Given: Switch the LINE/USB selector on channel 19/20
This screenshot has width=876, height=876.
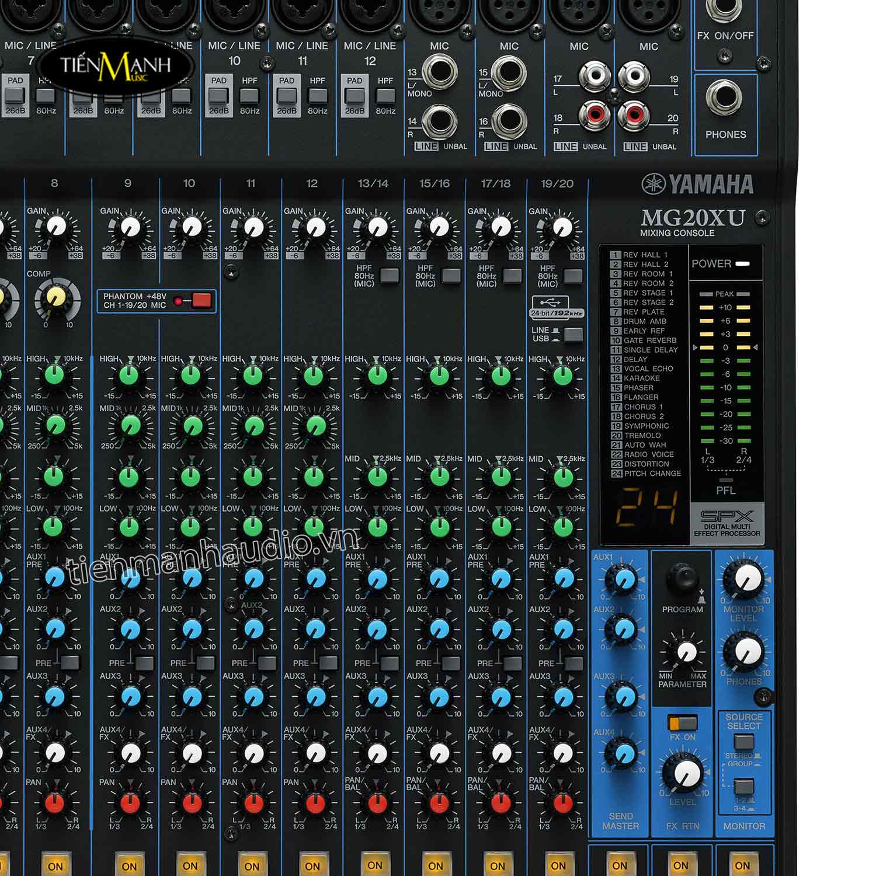Looking at the screenshot, I should point(573,334).
